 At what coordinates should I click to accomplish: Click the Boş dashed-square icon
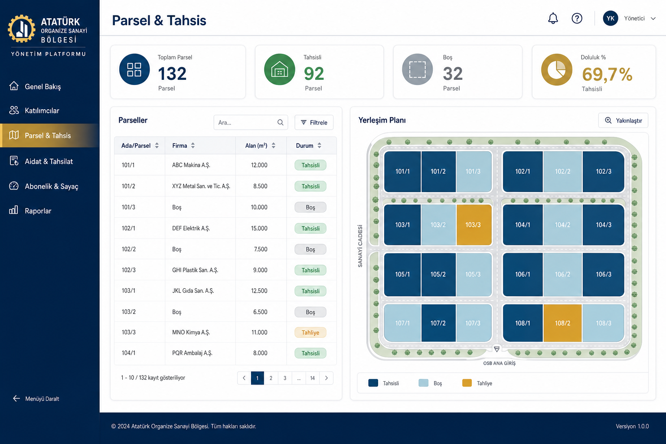418,69
